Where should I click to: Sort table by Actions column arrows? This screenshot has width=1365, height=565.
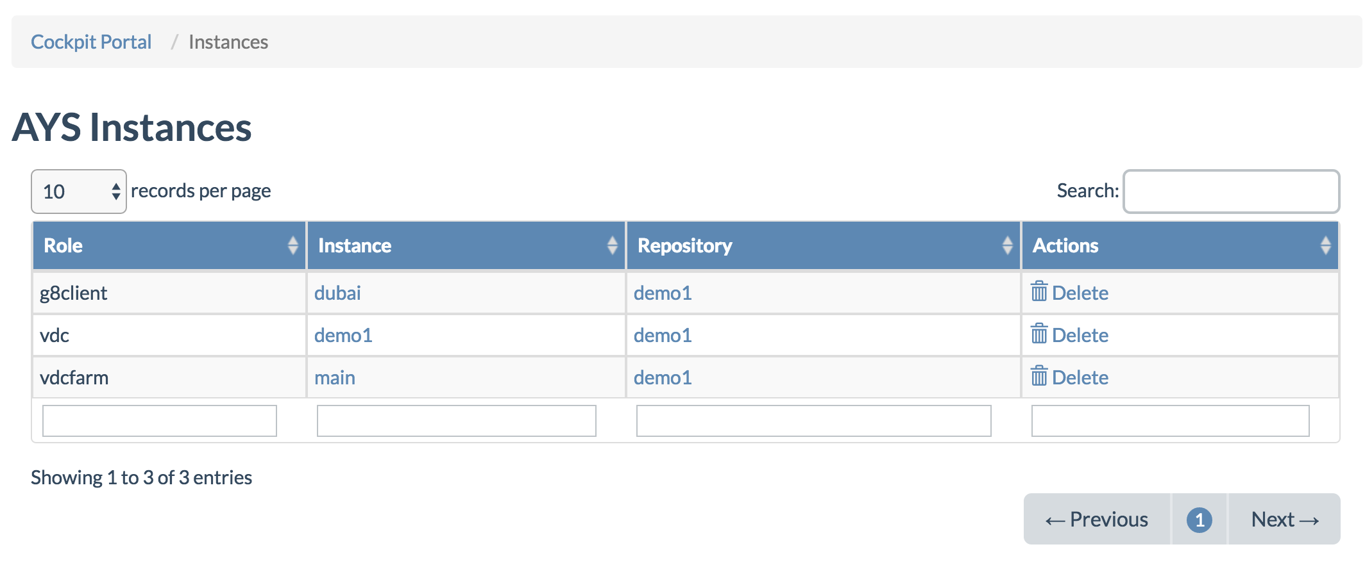[1325, 245]
